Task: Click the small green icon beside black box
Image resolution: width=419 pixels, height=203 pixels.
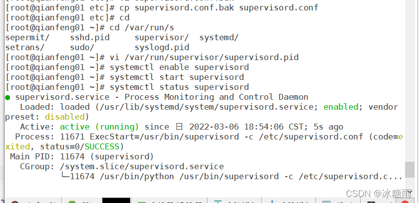Action: tap(142, 202)
